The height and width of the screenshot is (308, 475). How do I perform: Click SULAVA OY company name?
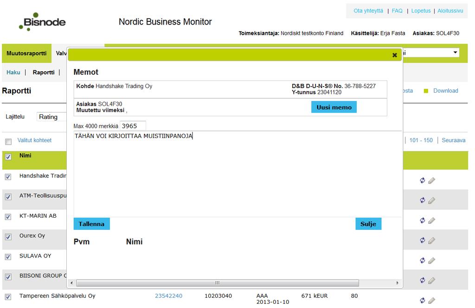(35, 256)
